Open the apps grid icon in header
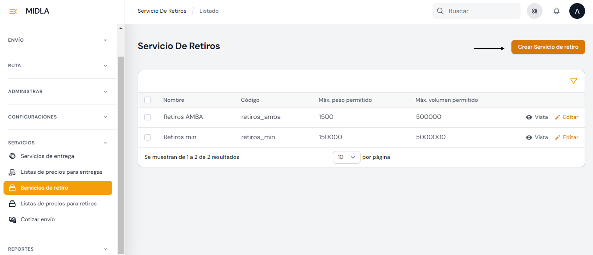 coord(535,11)
